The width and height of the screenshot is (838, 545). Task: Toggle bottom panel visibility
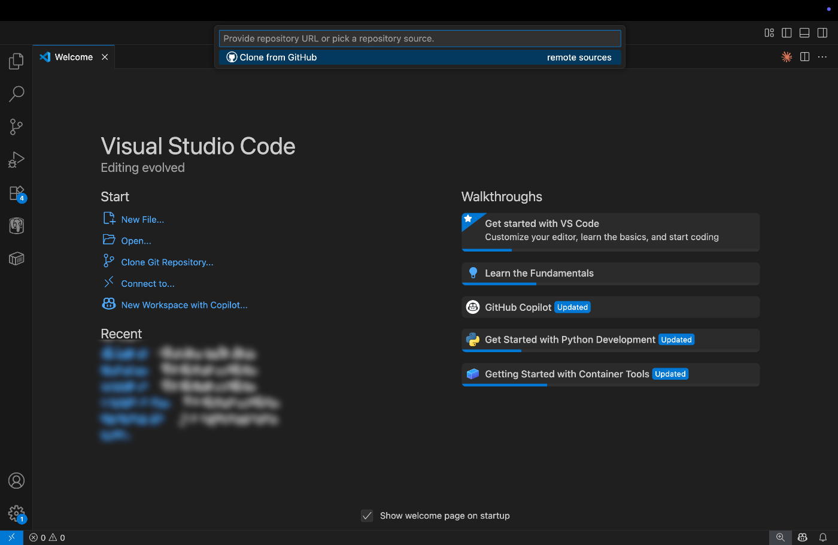coord(804,33)
